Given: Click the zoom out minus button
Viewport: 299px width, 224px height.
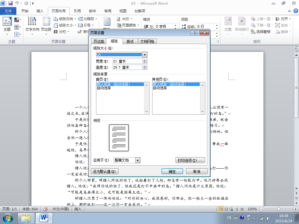Looking at the screenshot, I should point(262,209).
